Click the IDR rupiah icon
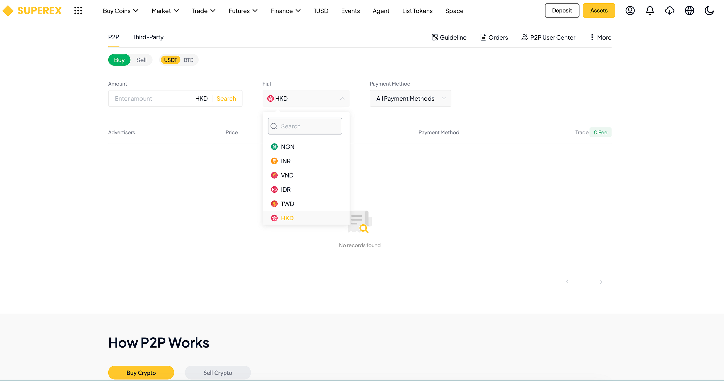 [x=274, y=190]
